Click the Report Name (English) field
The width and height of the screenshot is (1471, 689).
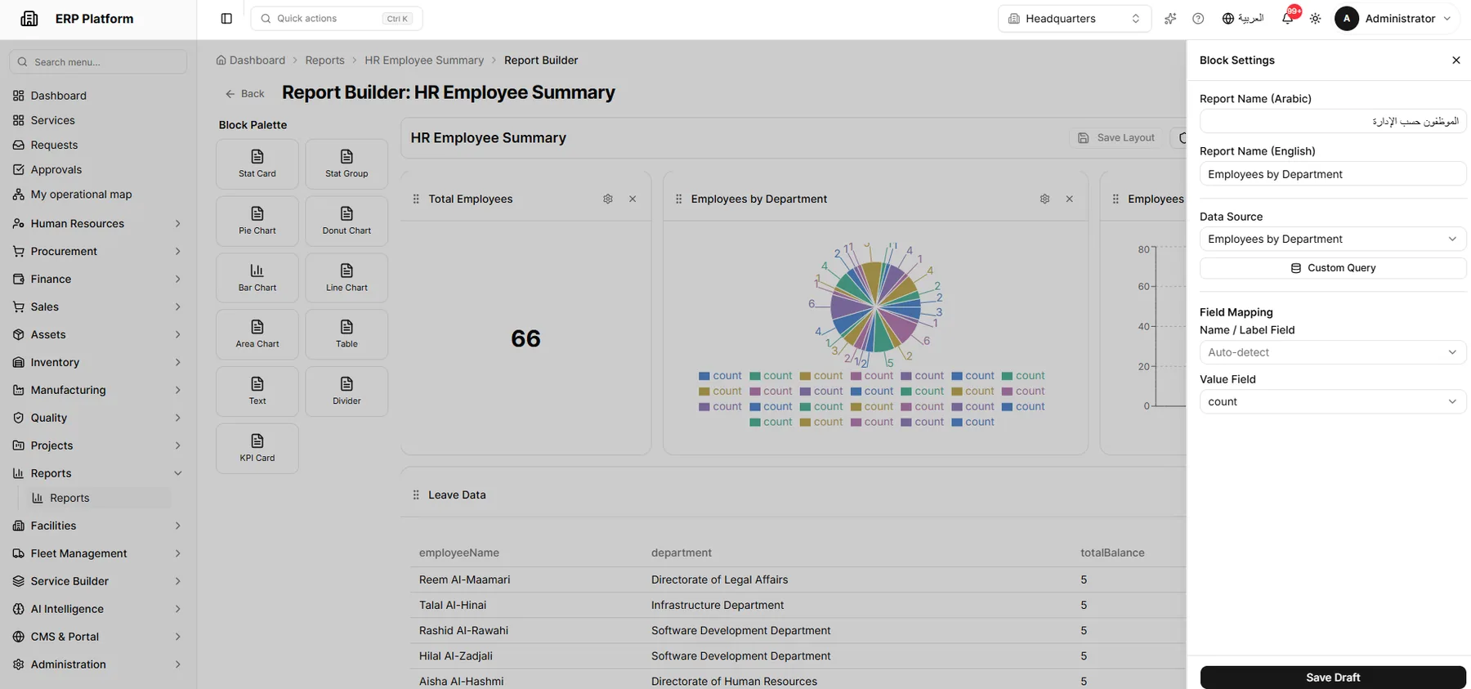[1333, 174]
